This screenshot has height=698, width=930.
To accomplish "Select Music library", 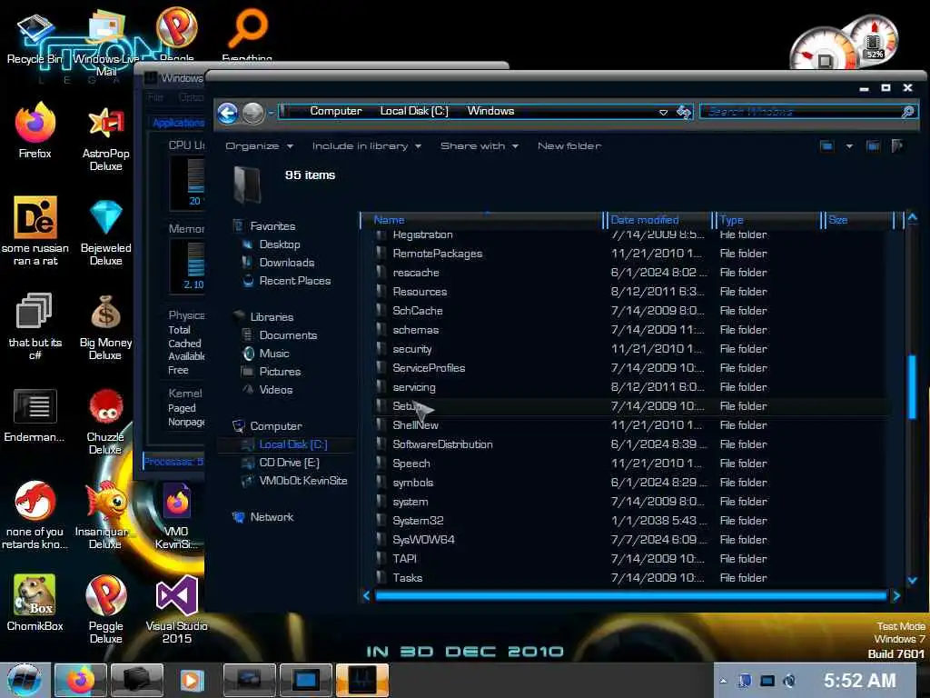I will pyautogui.click(x=274, y=354).
